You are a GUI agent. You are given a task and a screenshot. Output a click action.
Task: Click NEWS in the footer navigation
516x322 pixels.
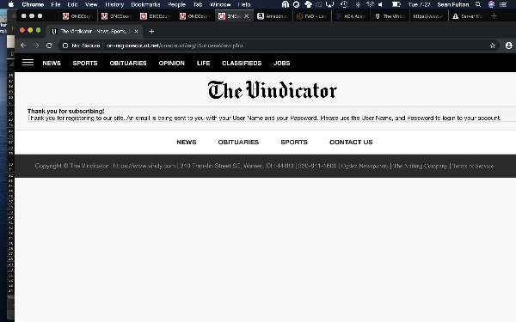click(x=187, y=142)
